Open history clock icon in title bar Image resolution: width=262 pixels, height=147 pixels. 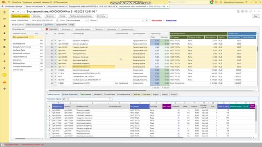click(x=217, y=2)
